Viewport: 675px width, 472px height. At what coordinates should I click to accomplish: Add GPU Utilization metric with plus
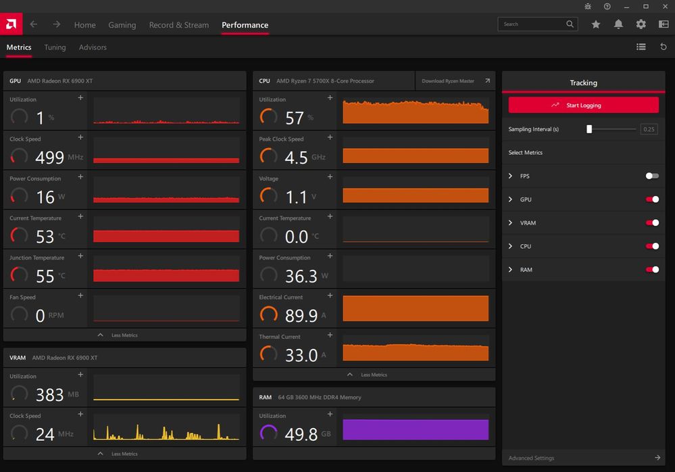coord(80,98)
